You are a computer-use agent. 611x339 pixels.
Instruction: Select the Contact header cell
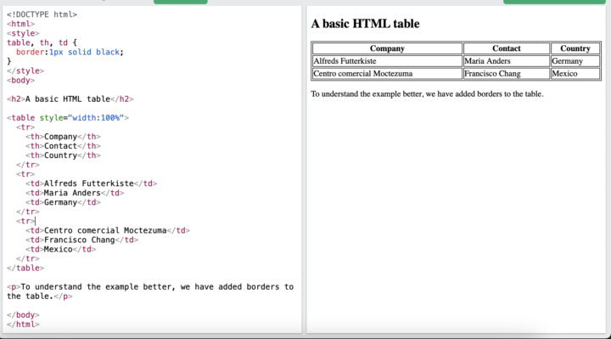click(506, 48)
